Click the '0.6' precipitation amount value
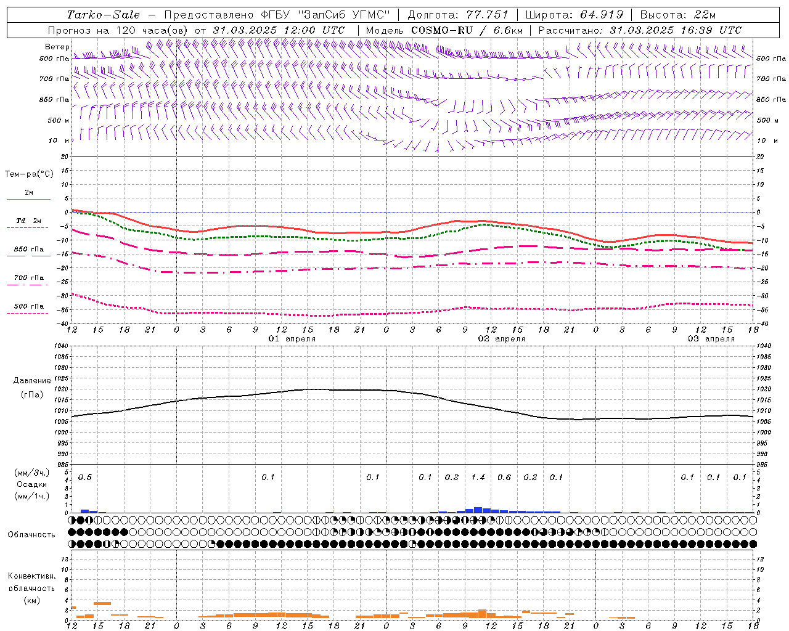This screenshot has height=631, width=789. pyautogui.click(x=504, y=478)
